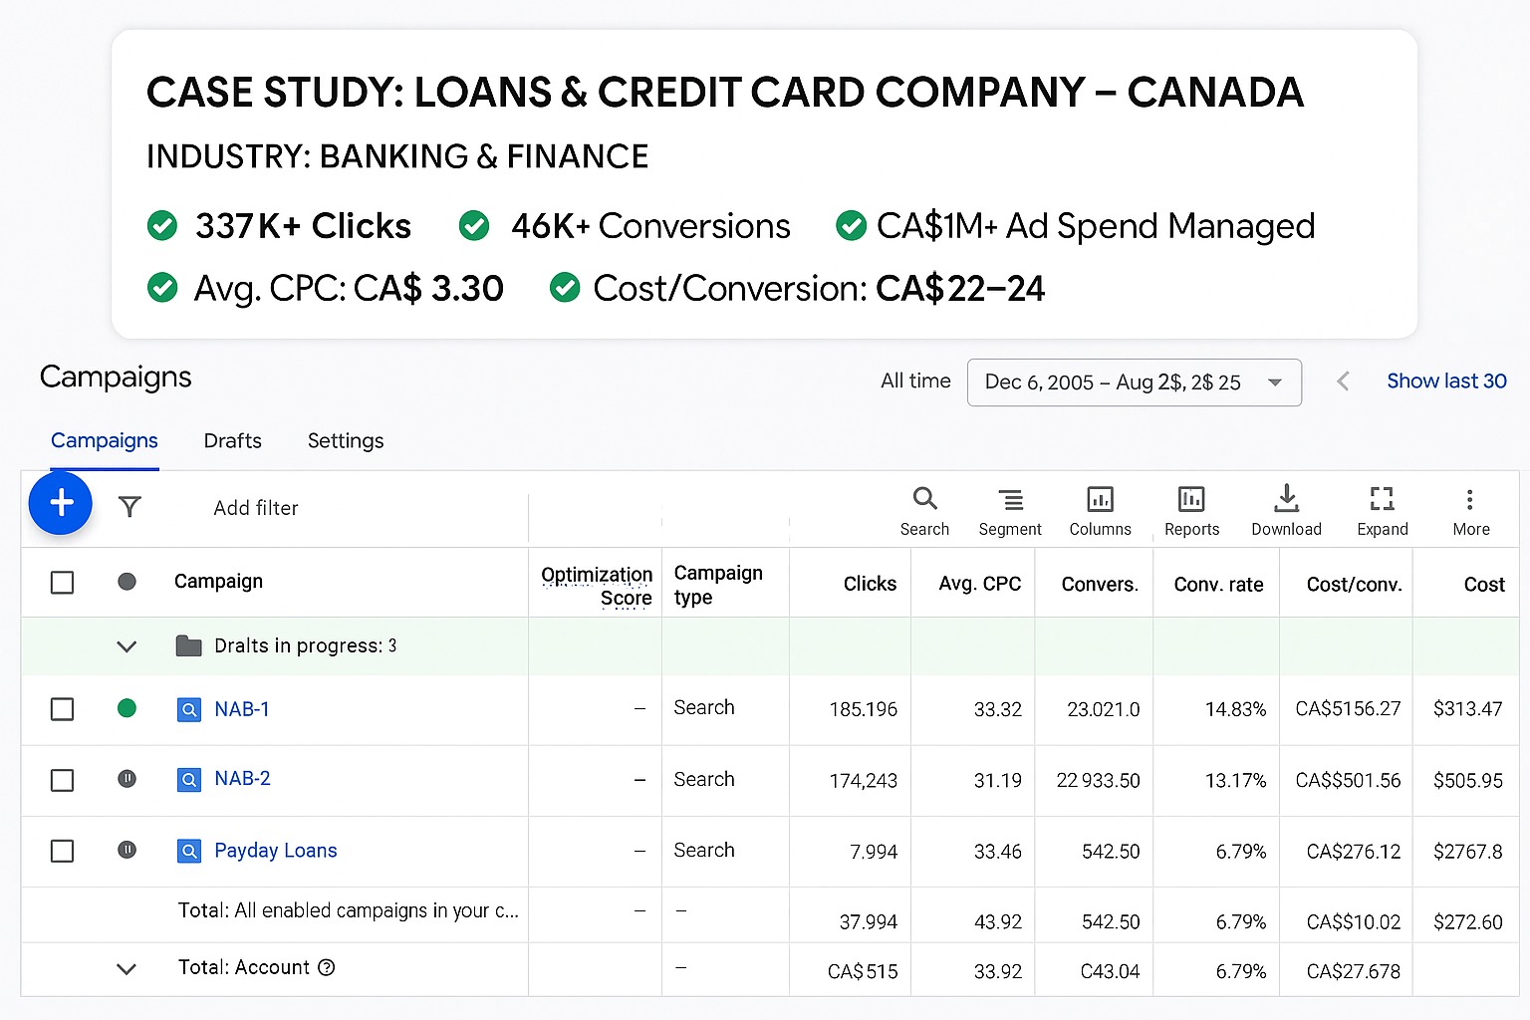
Task: Check the NAB-2 row checkbox
Action: coord(62,780)
